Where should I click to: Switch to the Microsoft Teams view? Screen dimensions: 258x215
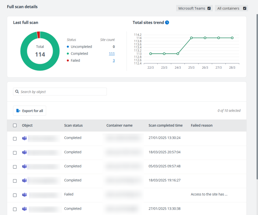(194, 8)
